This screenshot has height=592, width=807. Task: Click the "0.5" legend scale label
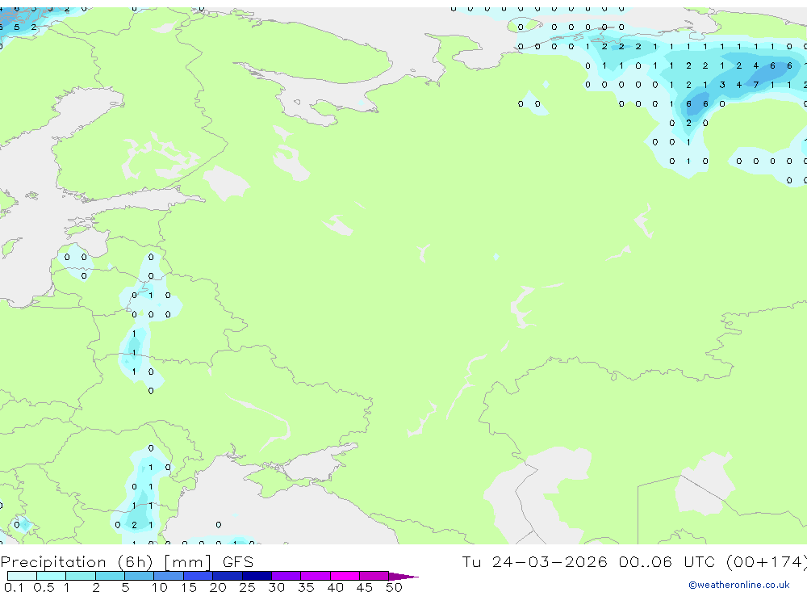tap(44, 587)
